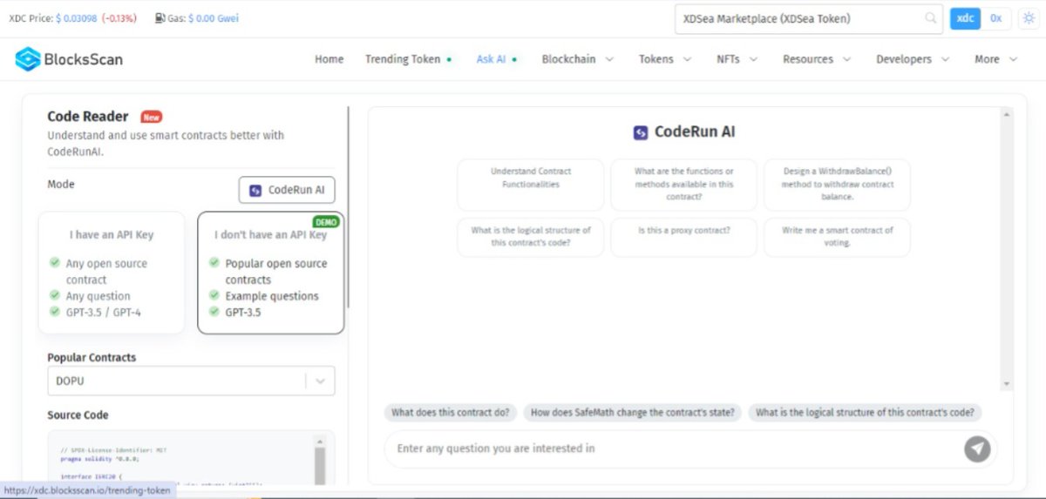Expand the NFTs menu
The width and height of the screenshot is (1046, 499).
coord(737,59)
